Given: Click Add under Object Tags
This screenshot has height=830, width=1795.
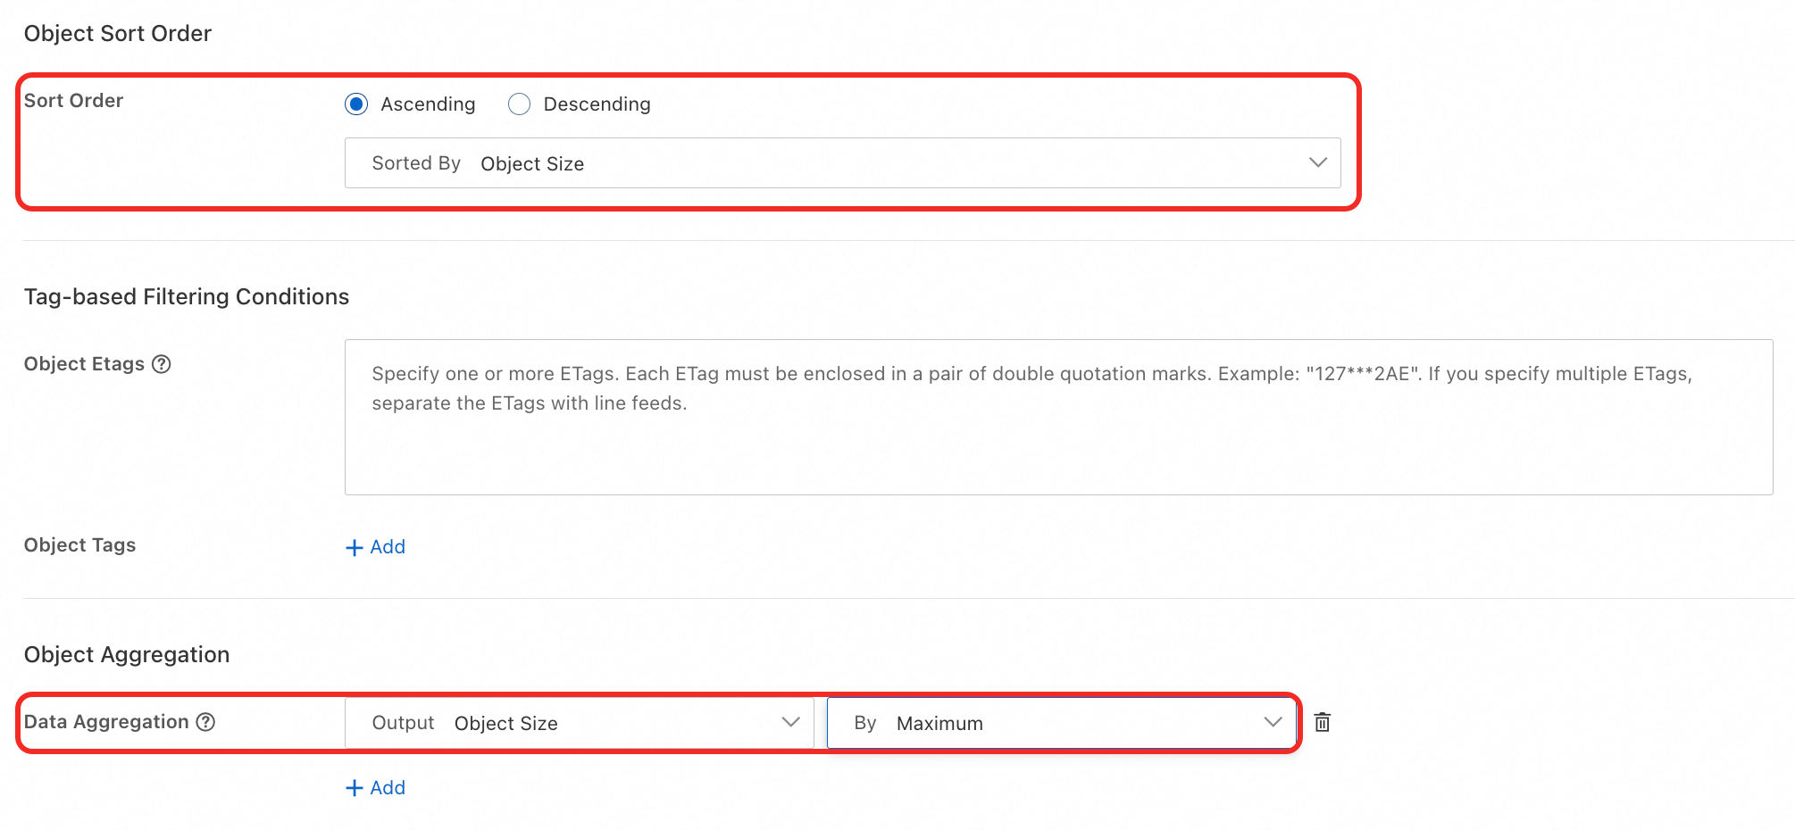Looking at the screenshot, I should point(387,546).
